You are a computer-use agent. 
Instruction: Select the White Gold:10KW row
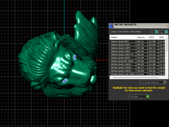(x=138, y=68)
